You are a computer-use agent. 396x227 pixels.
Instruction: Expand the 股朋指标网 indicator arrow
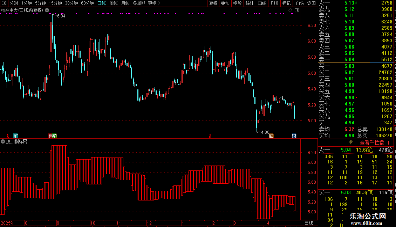[3, 141]
